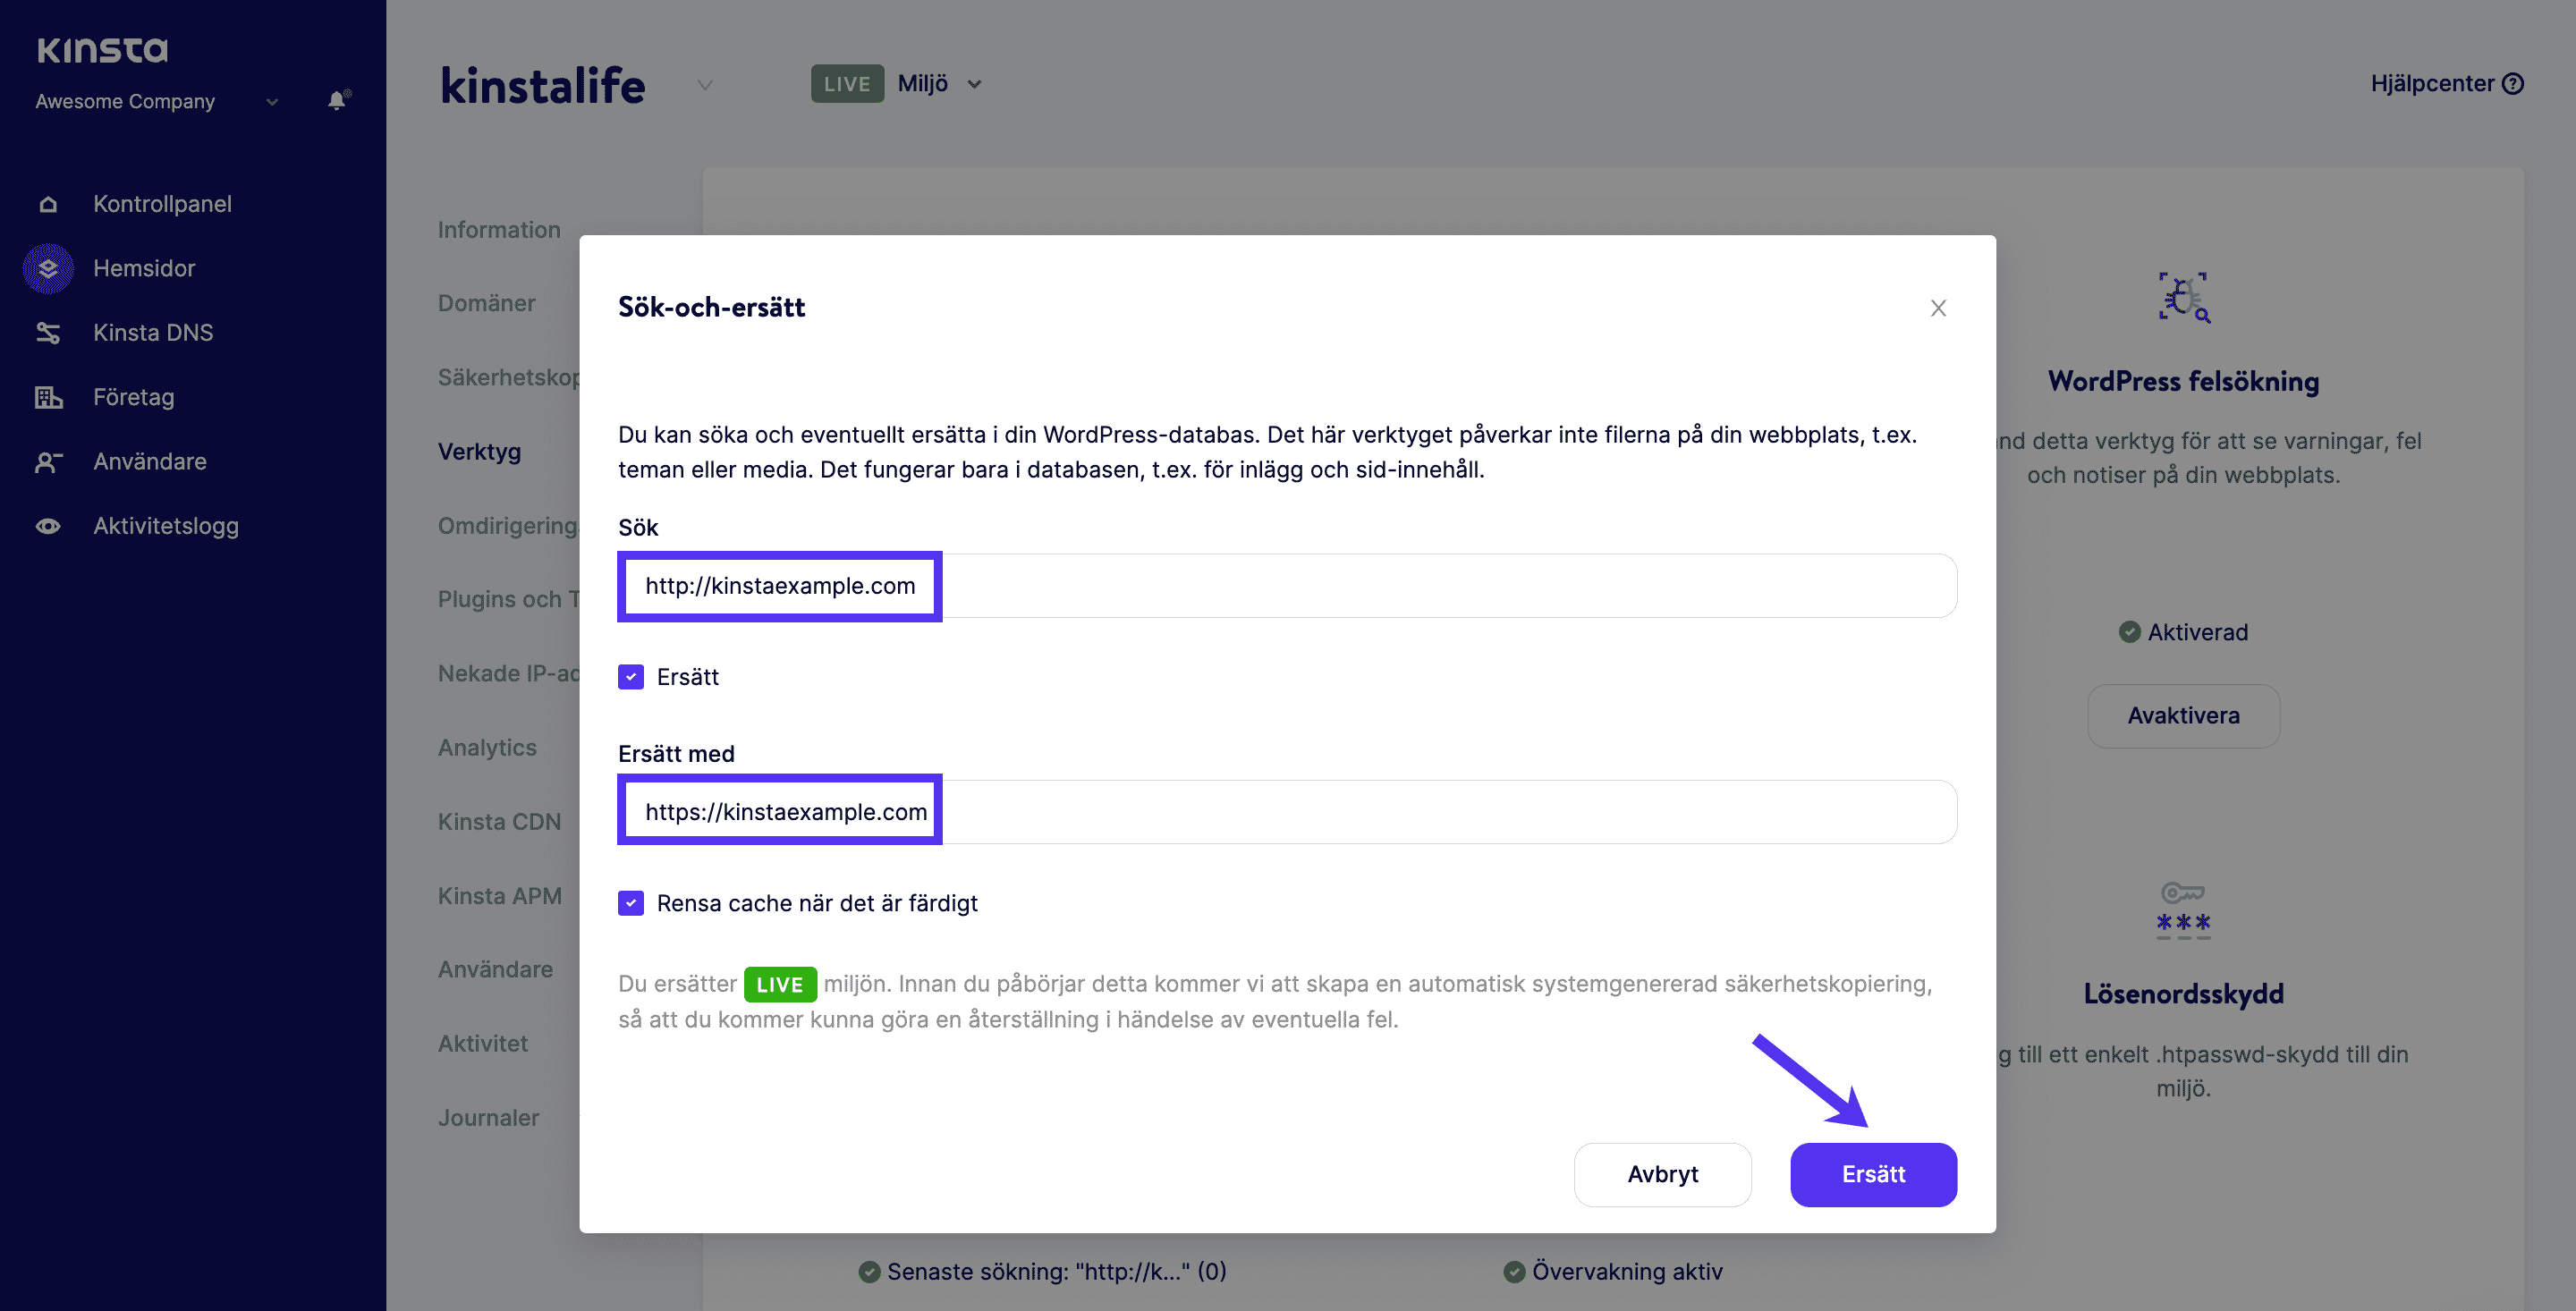Uncheck the Ersätt checkbox
Image resolution: width=2576 pixels, height=1311 pixels.
click(x=631, y=677)
